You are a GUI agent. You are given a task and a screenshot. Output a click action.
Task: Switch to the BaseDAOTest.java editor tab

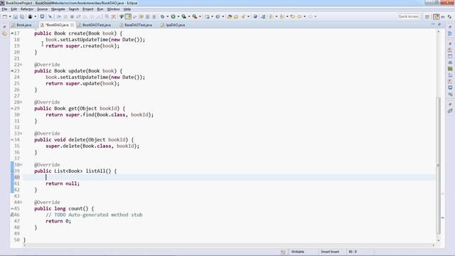tap(138, 25)
